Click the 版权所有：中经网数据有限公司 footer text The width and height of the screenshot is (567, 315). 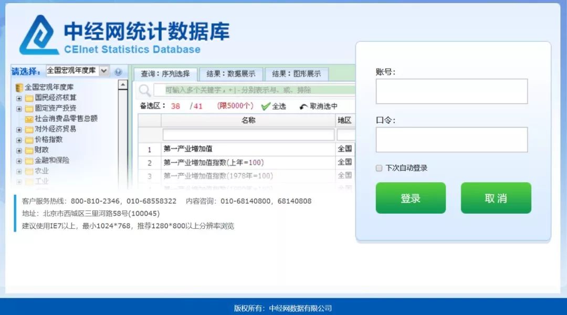283,308
